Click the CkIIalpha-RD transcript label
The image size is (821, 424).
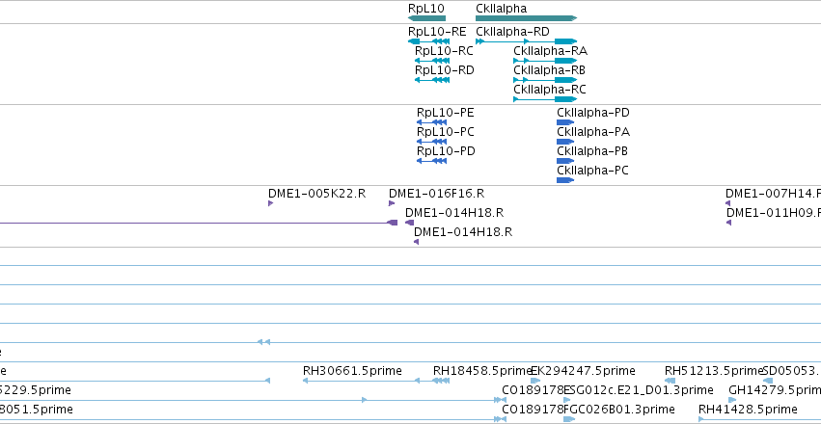pyautogui.click(x=512, y=32)
